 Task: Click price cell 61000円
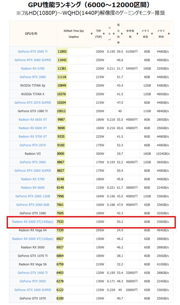tap(132, 52)
